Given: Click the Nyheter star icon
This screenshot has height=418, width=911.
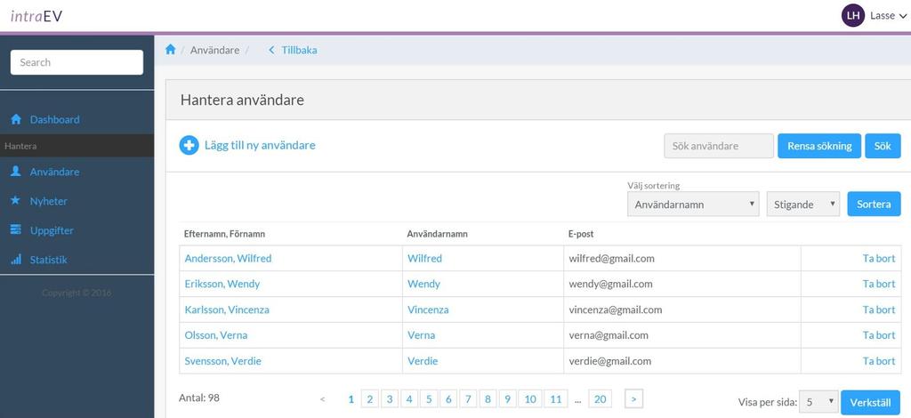Looking at the screenshot, I should [16, 201].
